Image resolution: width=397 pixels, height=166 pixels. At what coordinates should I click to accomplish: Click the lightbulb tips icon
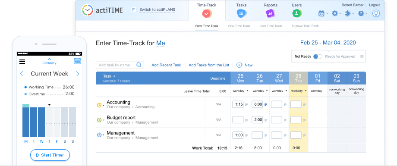[376, 13]
